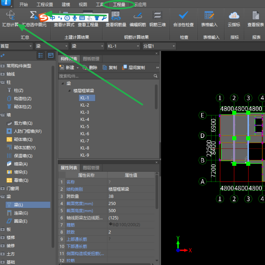Open the 建模 ribbon tab
Viewport: 265px width, 265px height.
(66, 4)
